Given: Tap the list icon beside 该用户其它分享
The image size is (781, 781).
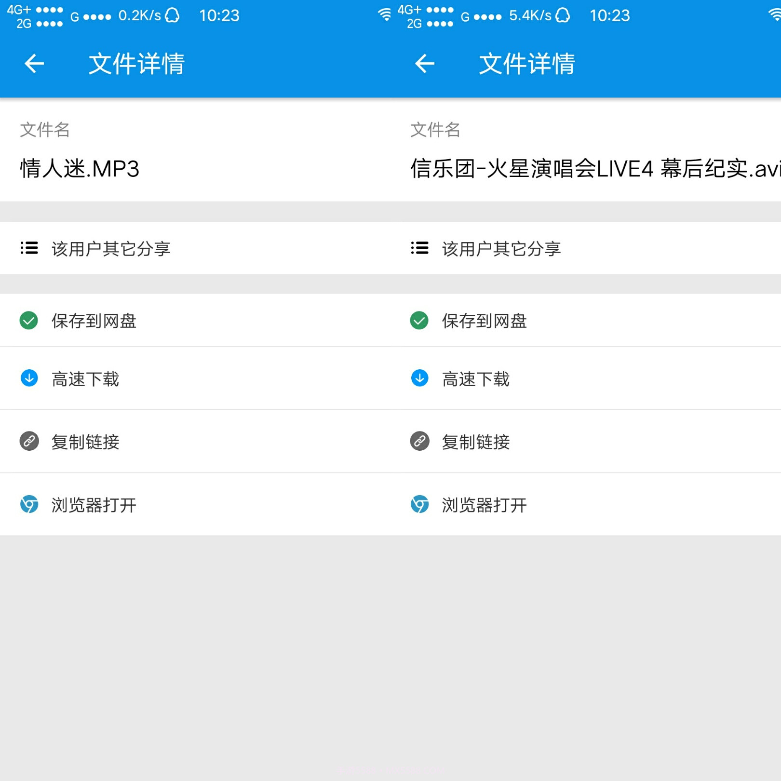Looking at the screenshot, I should [x=29, y=248].
